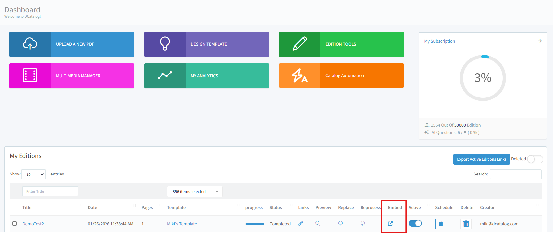The height and width of the screenshot is (233, 553).
Task: Click Export Active Editions Links button
Action: (x=481, y=159)
